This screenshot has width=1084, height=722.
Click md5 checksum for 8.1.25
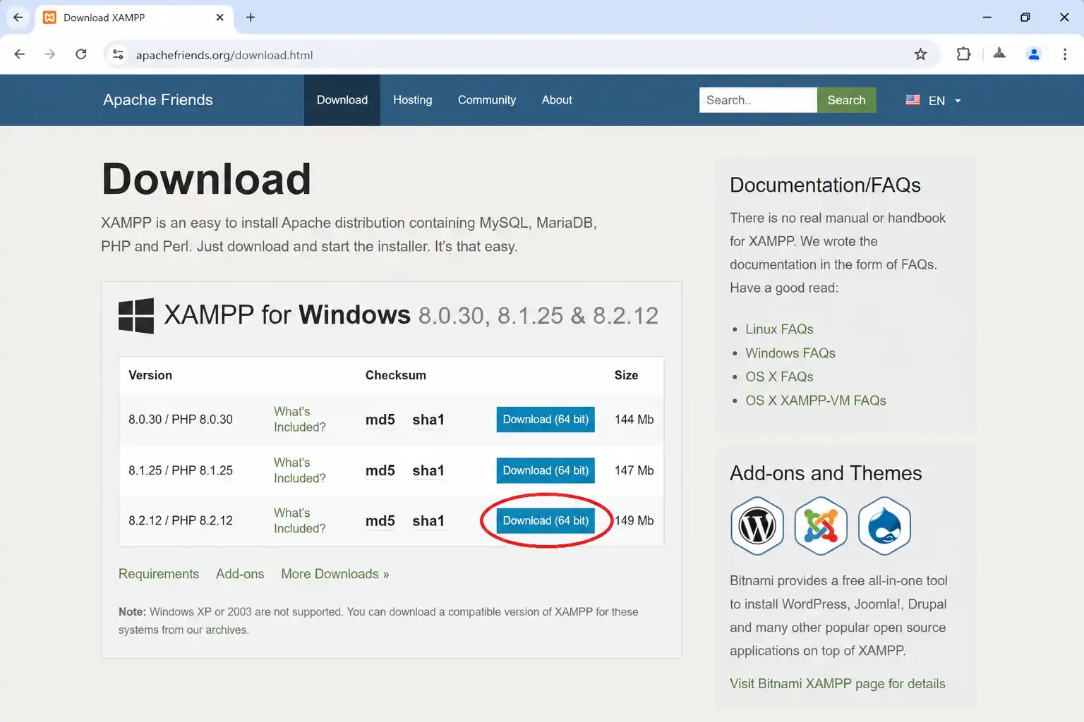tap(380, 470)
